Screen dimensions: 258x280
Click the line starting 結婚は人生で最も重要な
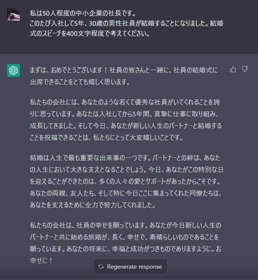(125, 158)
